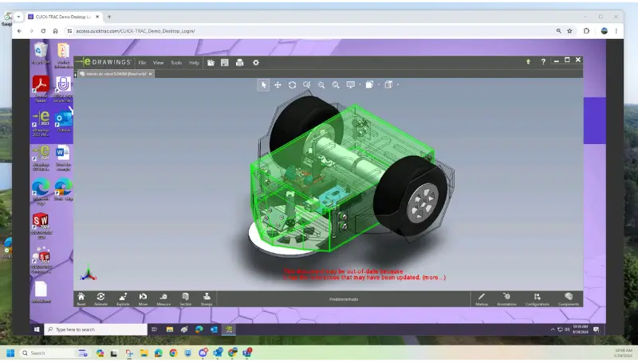Open the Markup panel
Viewport: 638px width, 362px height.
(x=482, y=299)
